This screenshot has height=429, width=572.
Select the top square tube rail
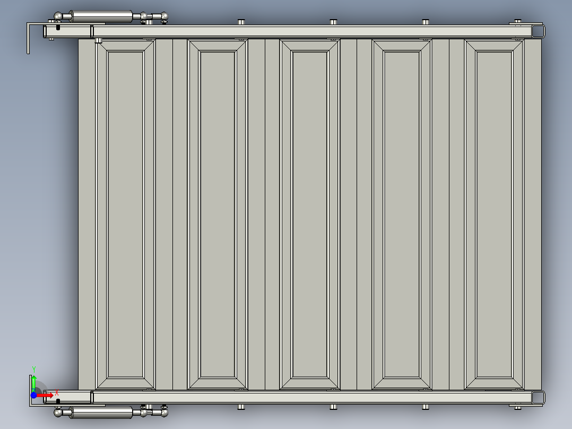coord(294,31)
